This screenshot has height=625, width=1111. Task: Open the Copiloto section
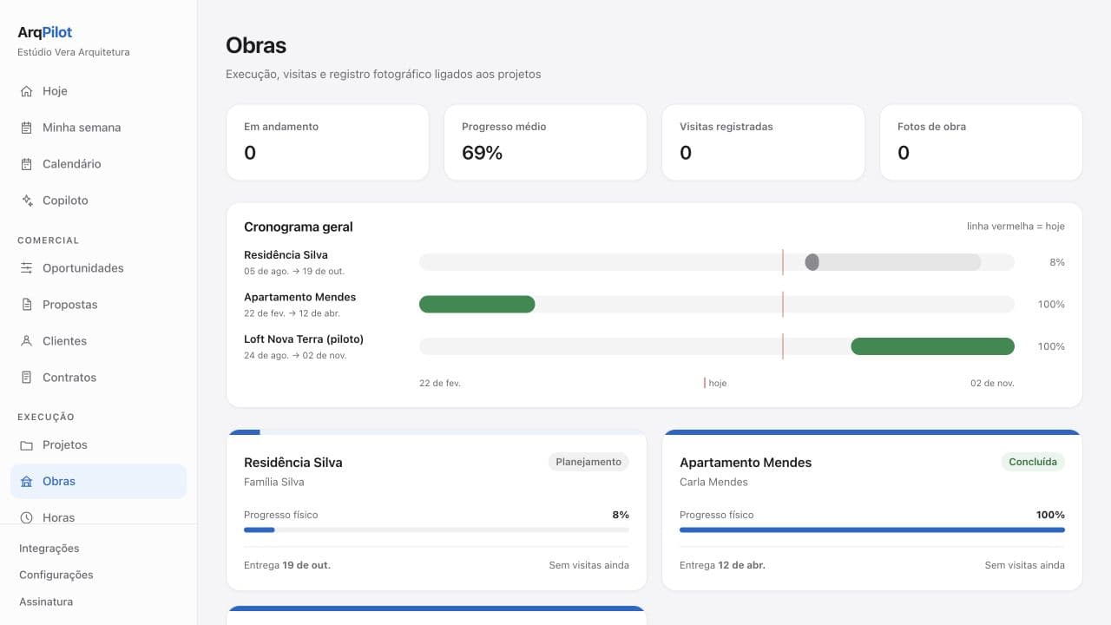[x=98, y=201]
